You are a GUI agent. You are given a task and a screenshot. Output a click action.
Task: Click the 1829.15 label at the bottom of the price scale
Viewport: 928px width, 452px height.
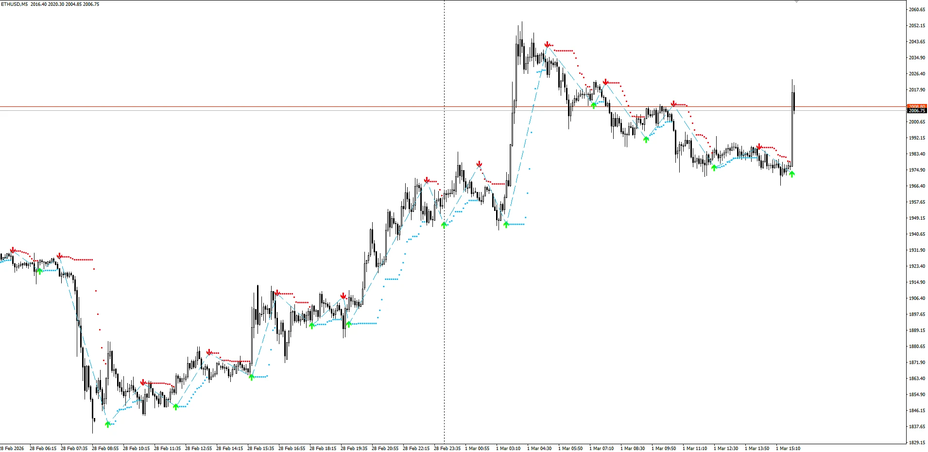coord(917,442)
